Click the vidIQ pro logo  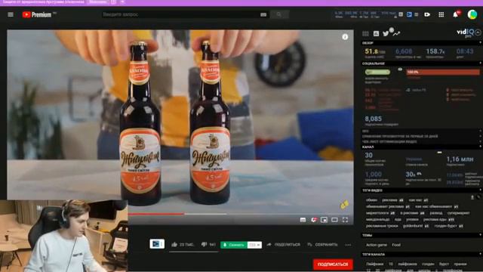(x=465, y=32)
